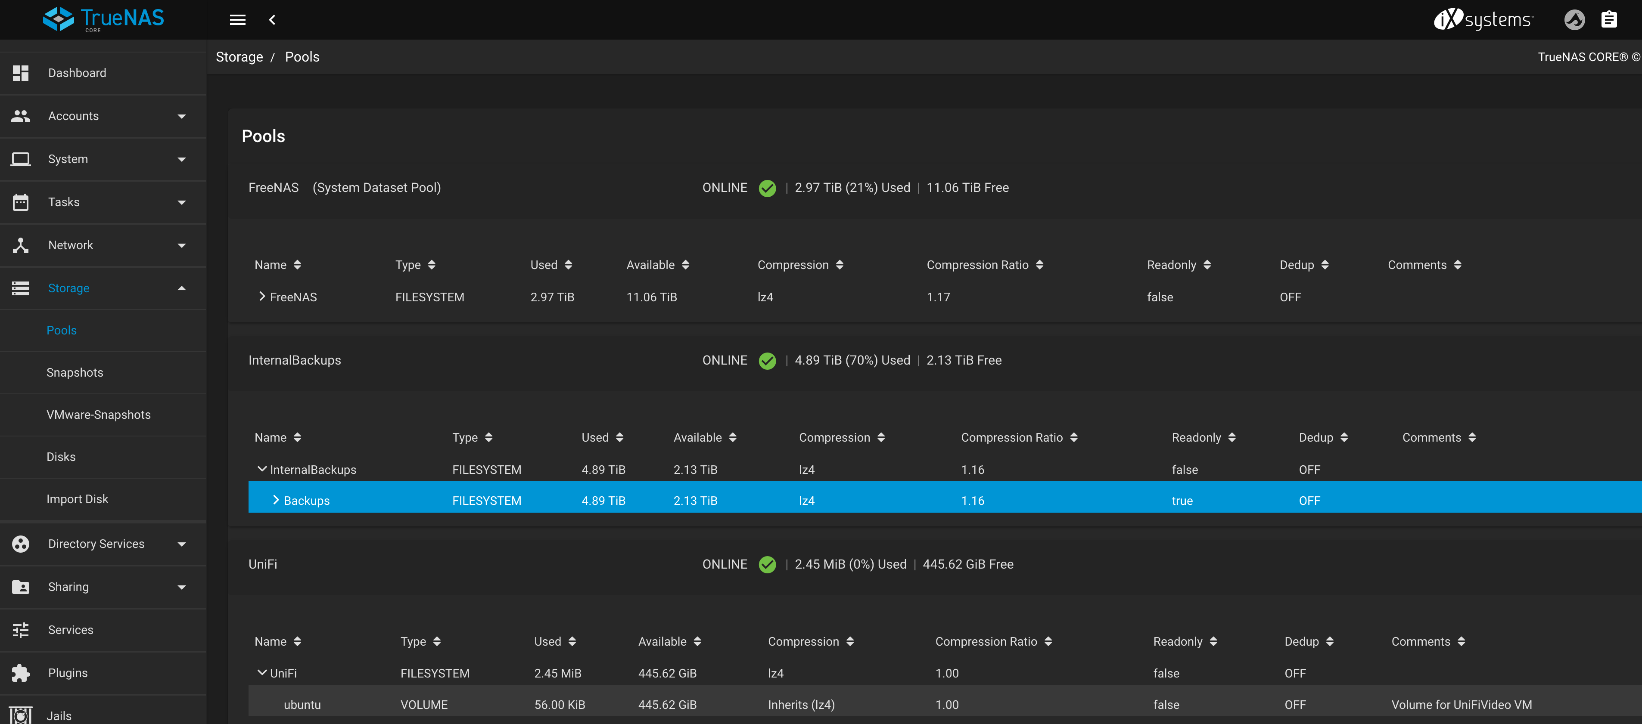Expand the FreeNAS dataset row
The image size is (1642, 724).
tap(262, 297)
